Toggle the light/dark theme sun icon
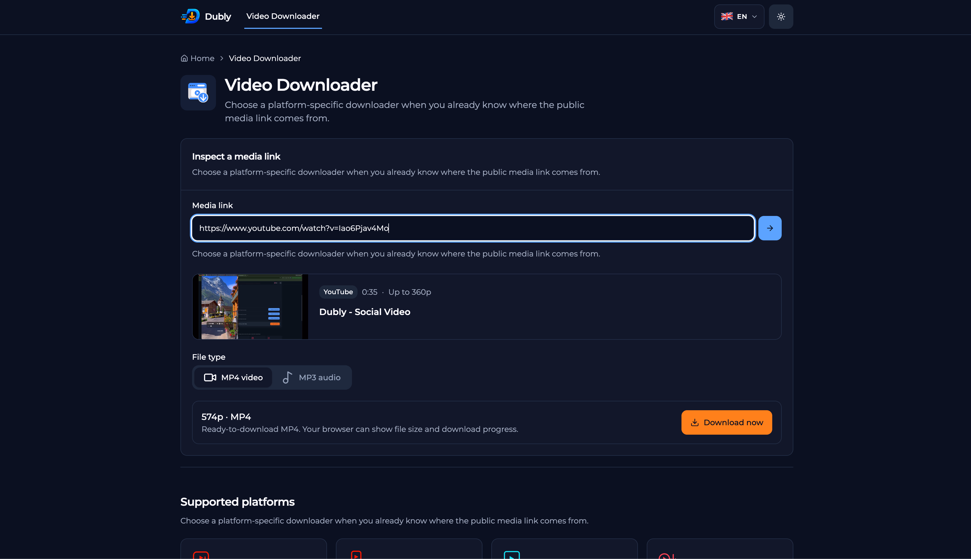This screenshot has width=971, height=559. pos(781,16)
